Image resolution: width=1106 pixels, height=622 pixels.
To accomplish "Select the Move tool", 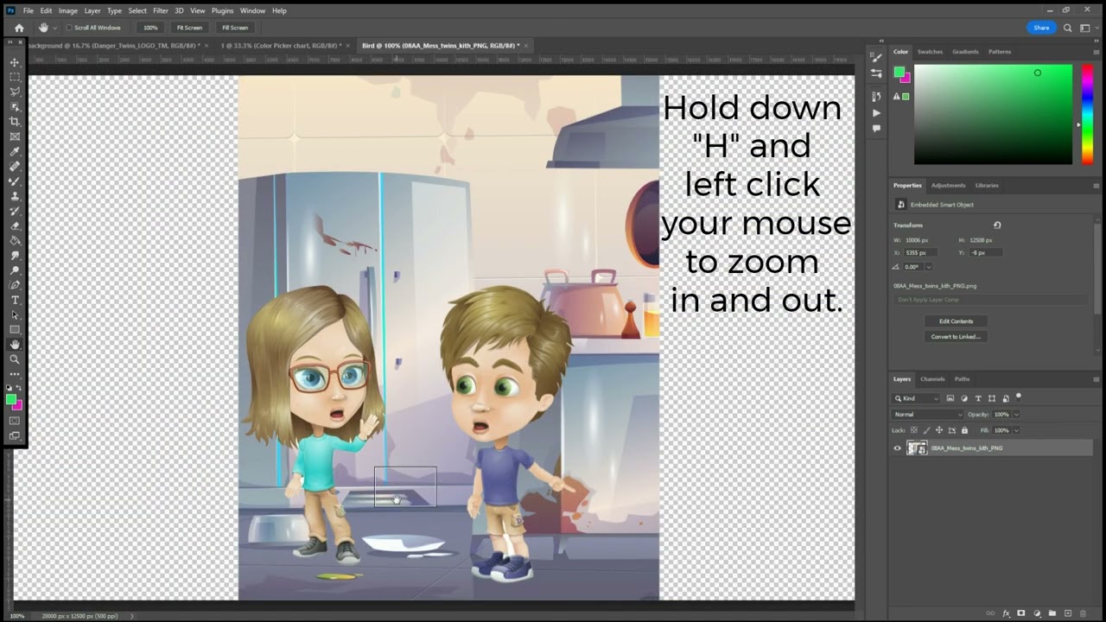I will click(15, 62).
